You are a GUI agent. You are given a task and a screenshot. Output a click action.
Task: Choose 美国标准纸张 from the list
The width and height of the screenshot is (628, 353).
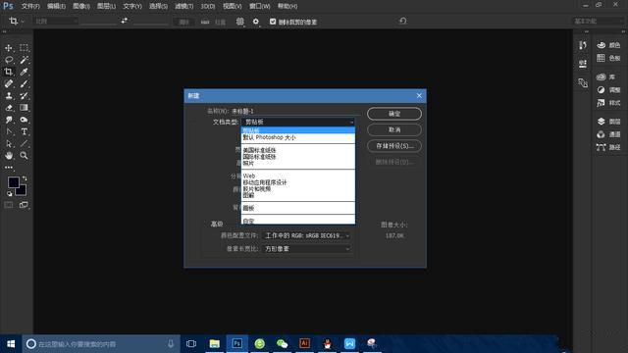[x=298, y=150]
